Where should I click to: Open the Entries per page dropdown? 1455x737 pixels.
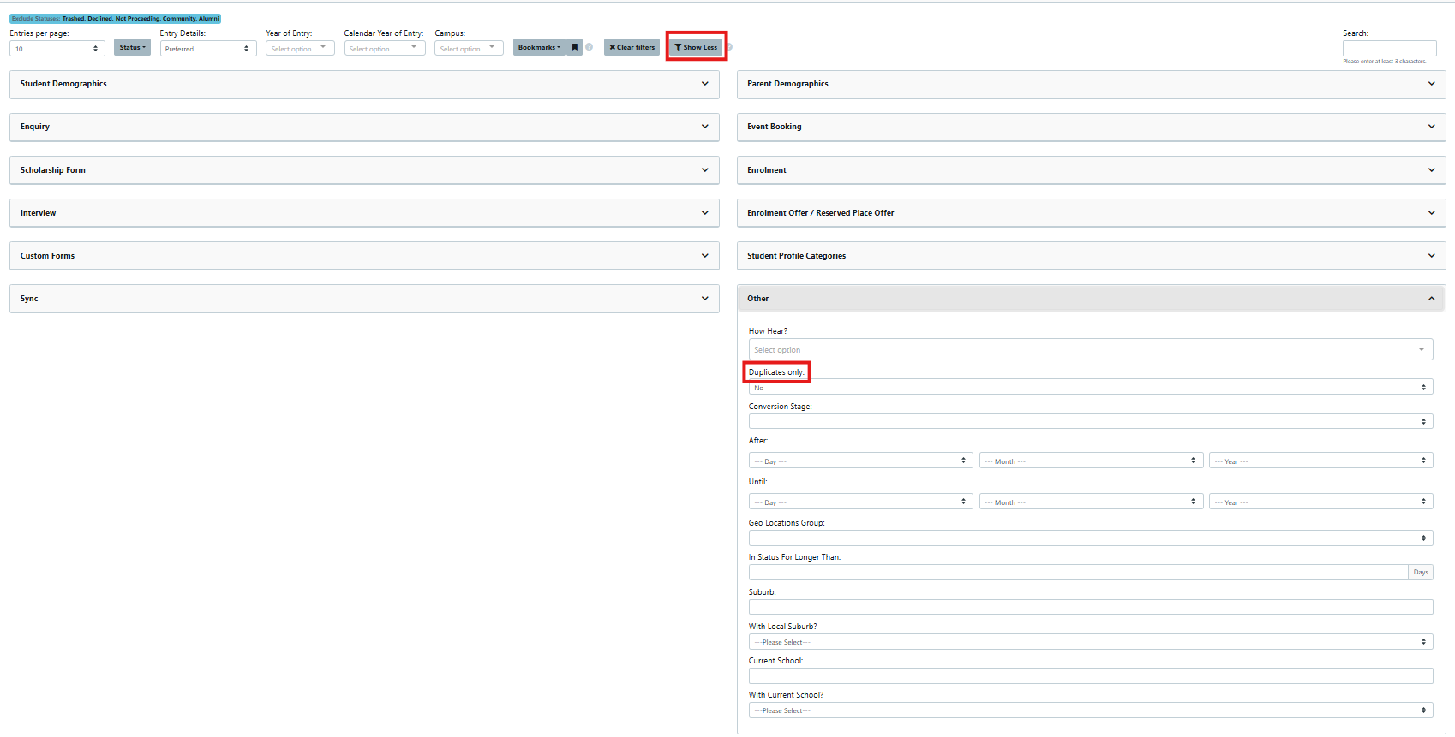click(x=57, y=49)
